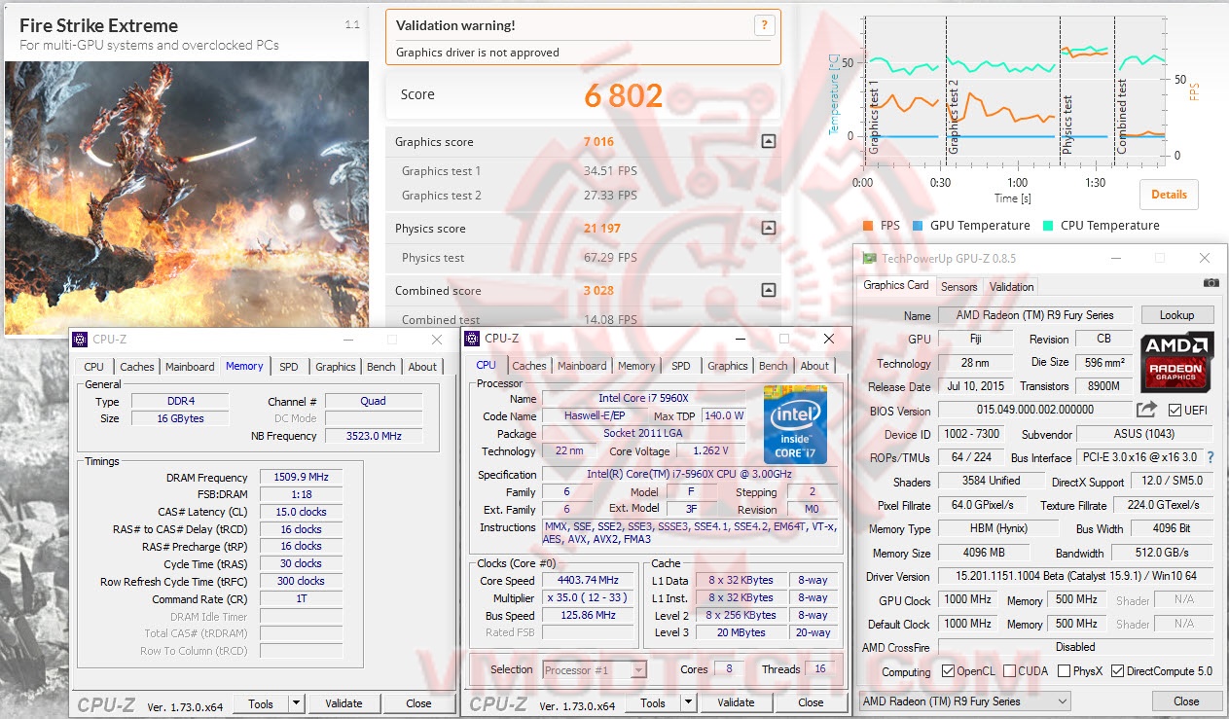Click the bus interface question mark icon

click(1211, 457)
